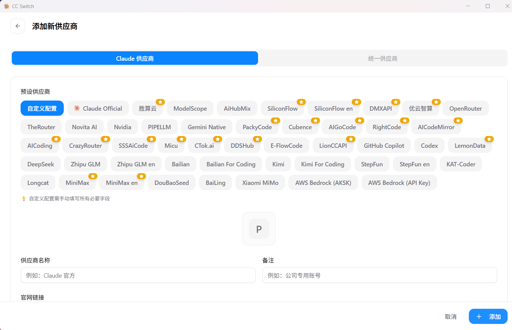Select the 自定义配置 preset
Image resolution: width=512 pixels, height=330 pixels.
pos(42,108)
